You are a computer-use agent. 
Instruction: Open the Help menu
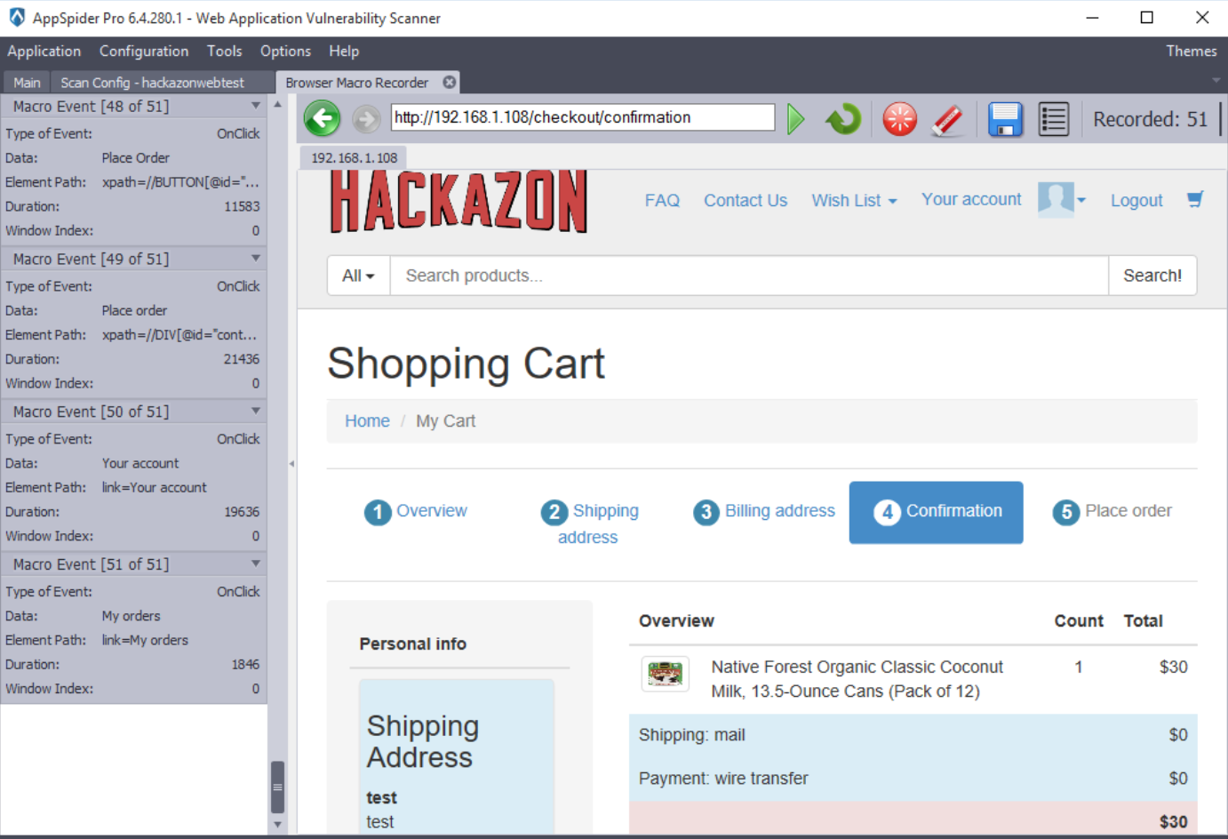tap(344, 52)
